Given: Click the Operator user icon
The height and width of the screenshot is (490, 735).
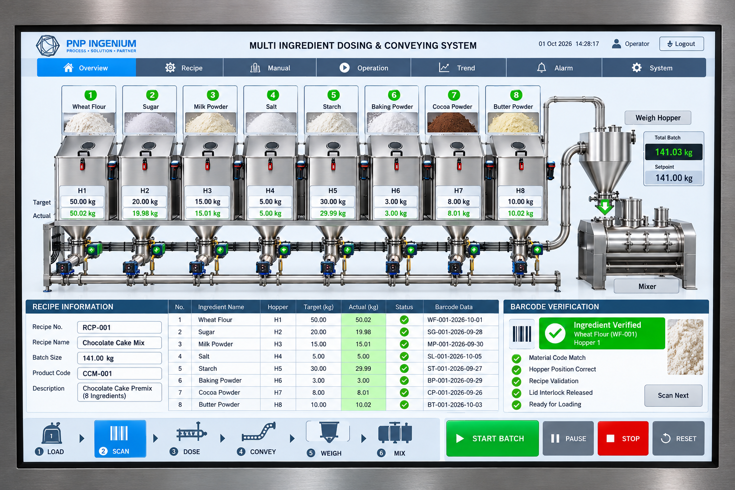Looking at the screenshot, I should coord(617,44).
